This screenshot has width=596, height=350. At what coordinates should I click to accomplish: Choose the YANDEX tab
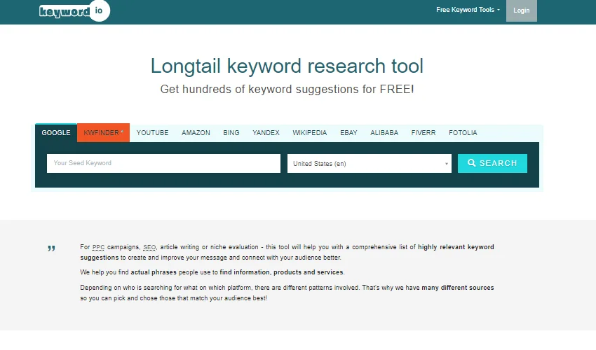(x=266, y=133)
